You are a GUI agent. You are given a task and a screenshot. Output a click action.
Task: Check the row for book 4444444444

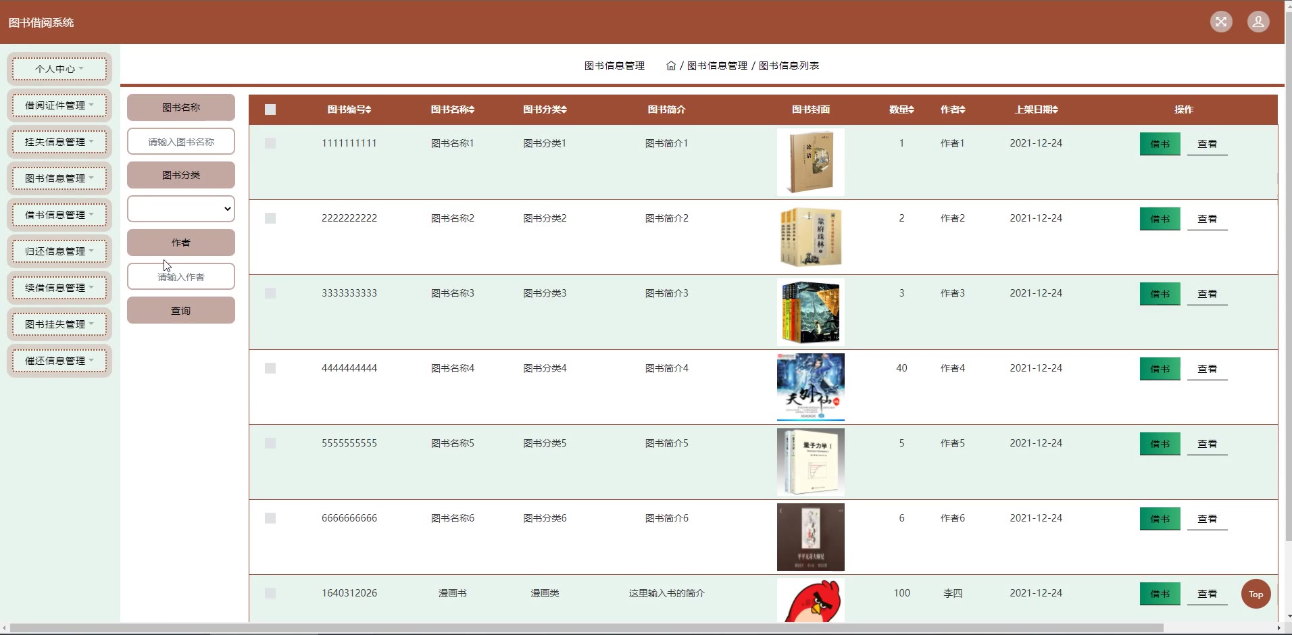click(x=270, y=368)
